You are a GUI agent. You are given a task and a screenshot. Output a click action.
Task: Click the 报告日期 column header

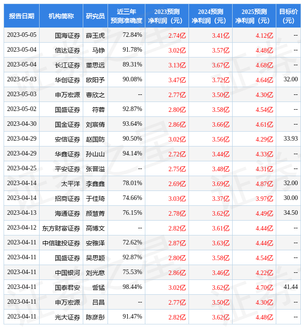pos(21,16)
